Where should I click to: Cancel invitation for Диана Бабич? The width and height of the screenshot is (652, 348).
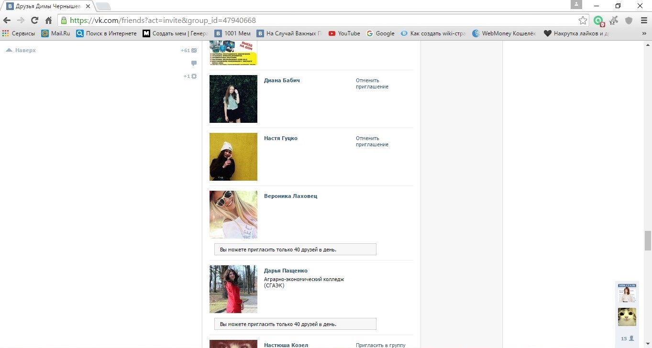(x=372, y=84)
